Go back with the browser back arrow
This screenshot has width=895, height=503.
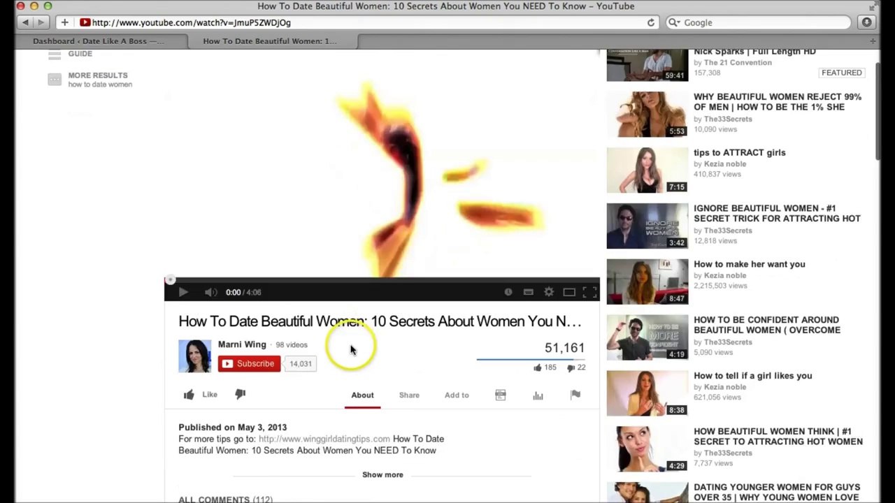click(26, 22)
